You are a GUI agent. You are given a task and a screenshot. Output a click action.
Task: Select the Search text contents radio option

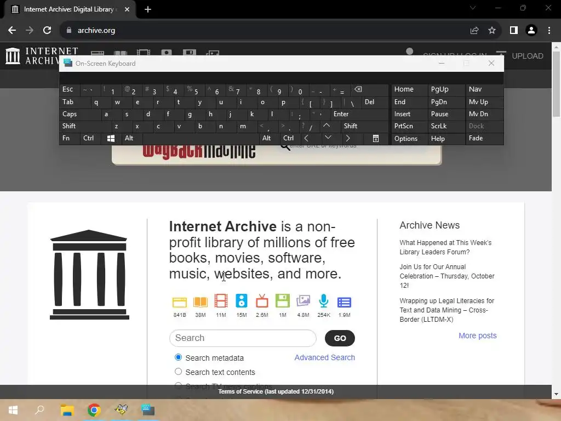pos(178,372)
